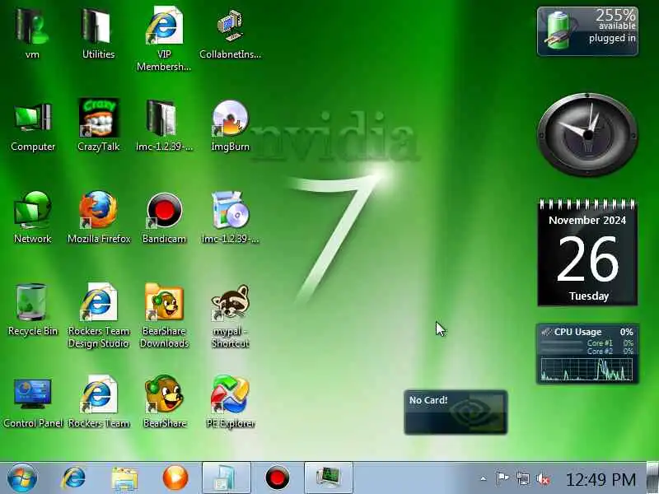Click the muted volume tray icon
The height and width of the screenshot is (494, 659).
[x=543, y=478]
